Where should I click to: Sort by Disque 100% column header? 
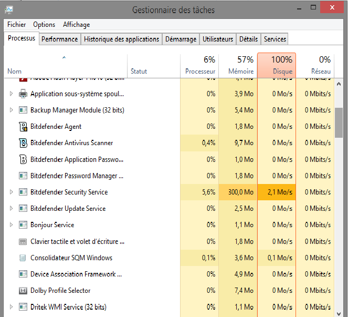(277, 66)
